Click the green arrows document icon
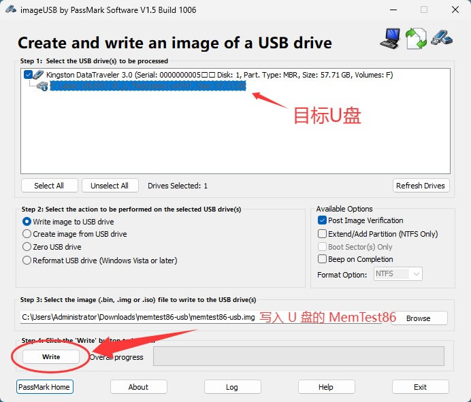This screenshot has width=471, height=402. pos(416,38)
